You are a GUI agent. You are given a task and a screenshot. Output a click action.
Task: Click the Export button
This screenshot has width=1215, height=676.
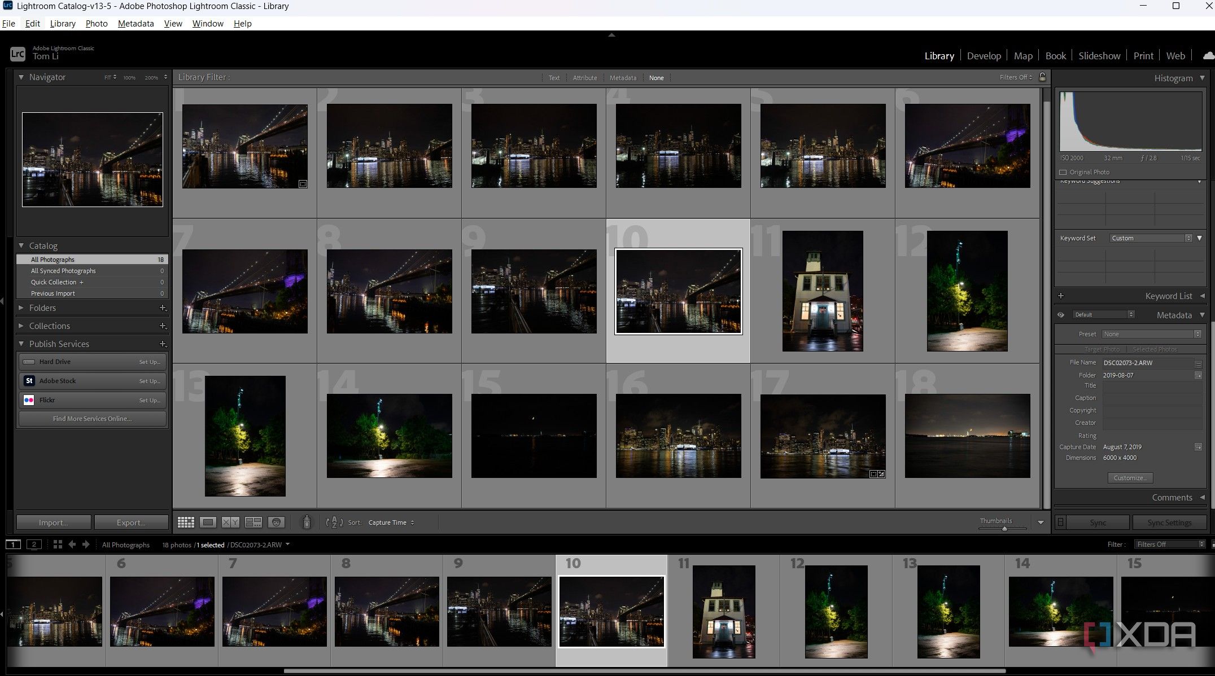(x=131, y=523)
